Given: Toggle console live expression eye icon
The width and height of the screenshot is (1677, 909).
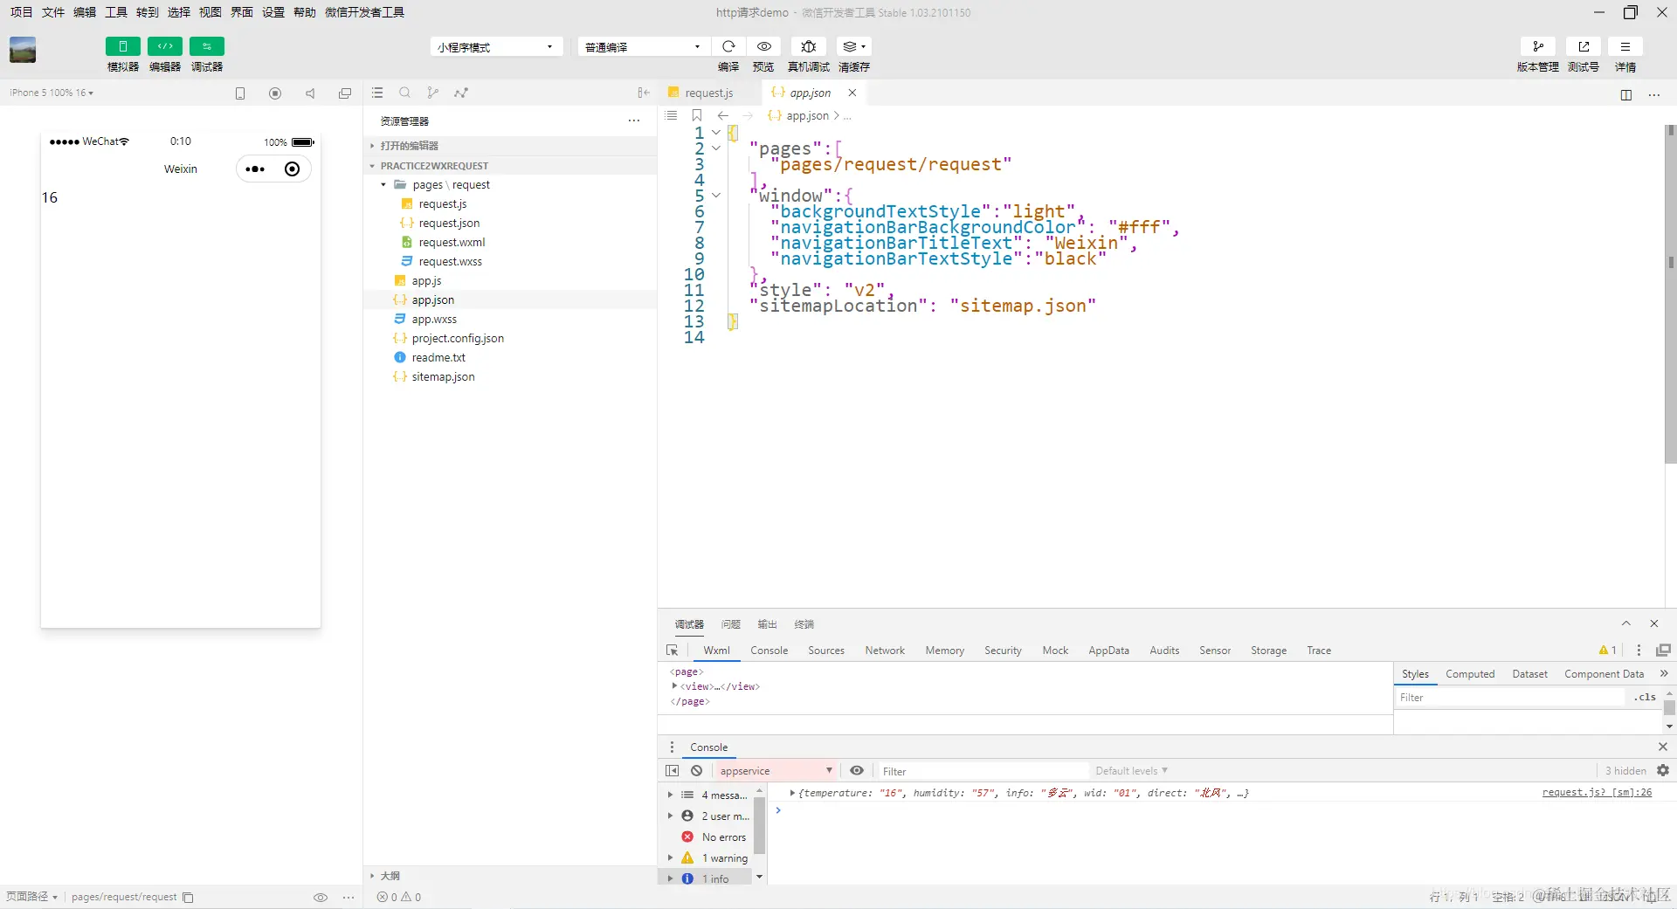Looking at the screenshot, I should (x=857, y=770).
